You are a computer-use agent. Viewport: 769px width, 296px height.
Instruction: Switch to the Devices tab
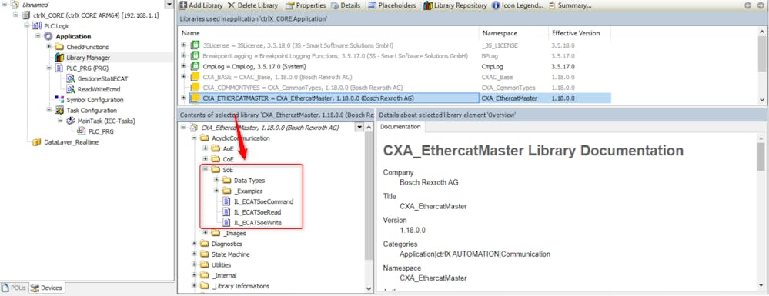coord(47,288)
